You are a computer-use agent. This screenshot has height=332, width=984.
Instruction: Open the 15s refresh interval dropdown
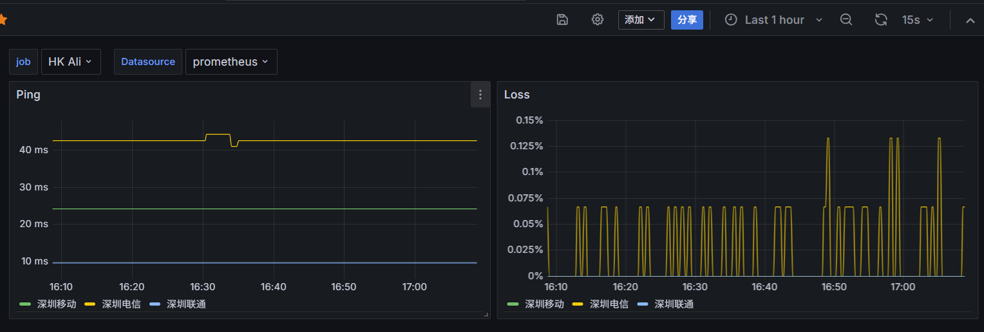click(917, 20)
